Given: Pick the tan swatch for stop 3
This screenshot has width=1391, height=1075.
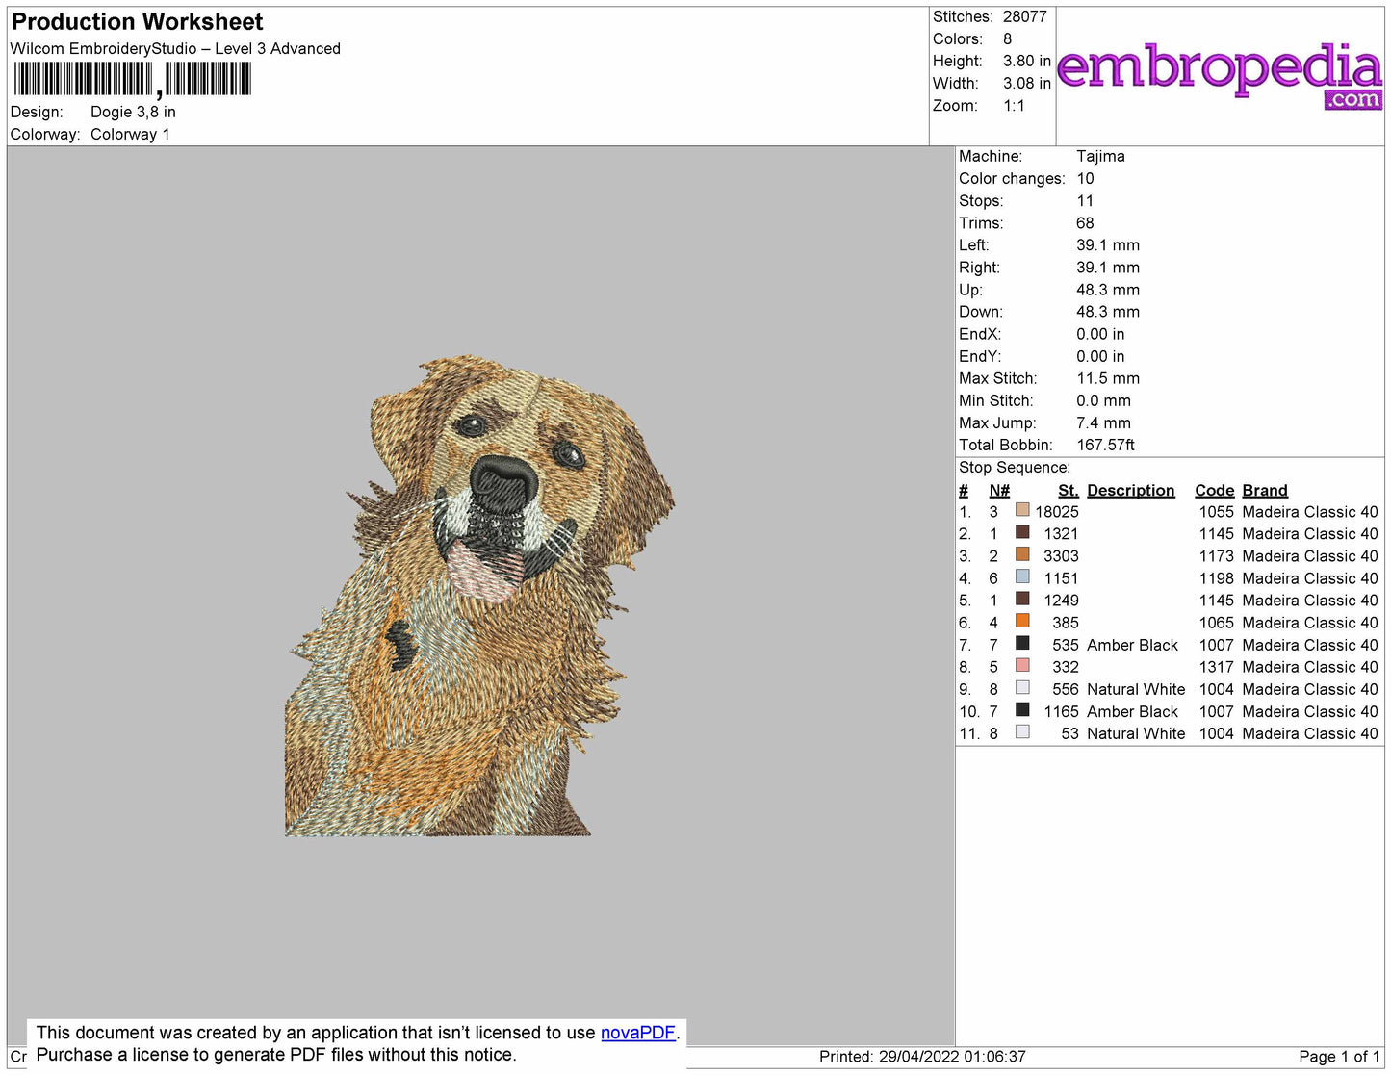Looking at the screenshot, I should pos(1022,554).
